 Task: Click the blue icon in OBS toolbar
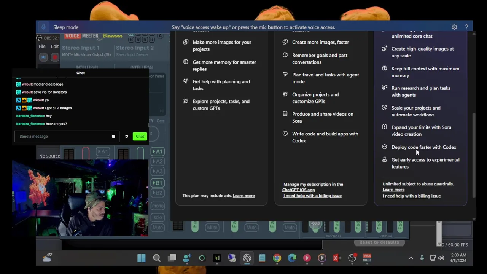(x=43, y=57)
